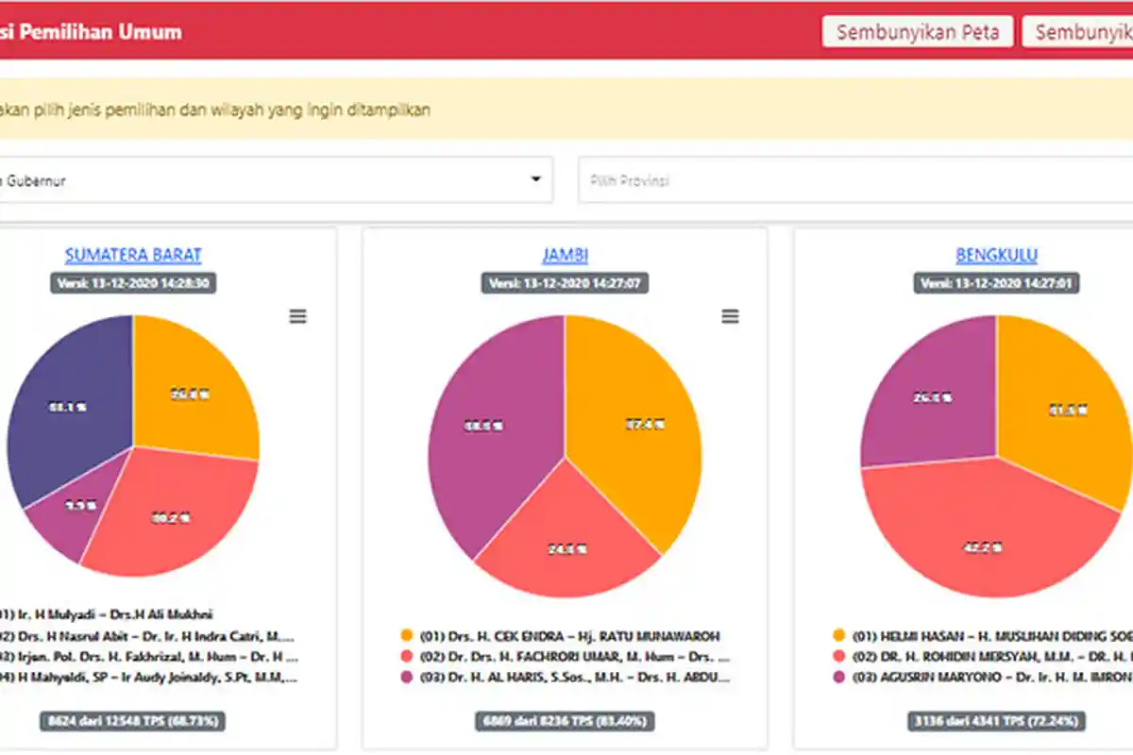Click the hamburger icon above Jambi pie chart
The width and height of the screenshot is (1133, 755).
click(730, 316)
